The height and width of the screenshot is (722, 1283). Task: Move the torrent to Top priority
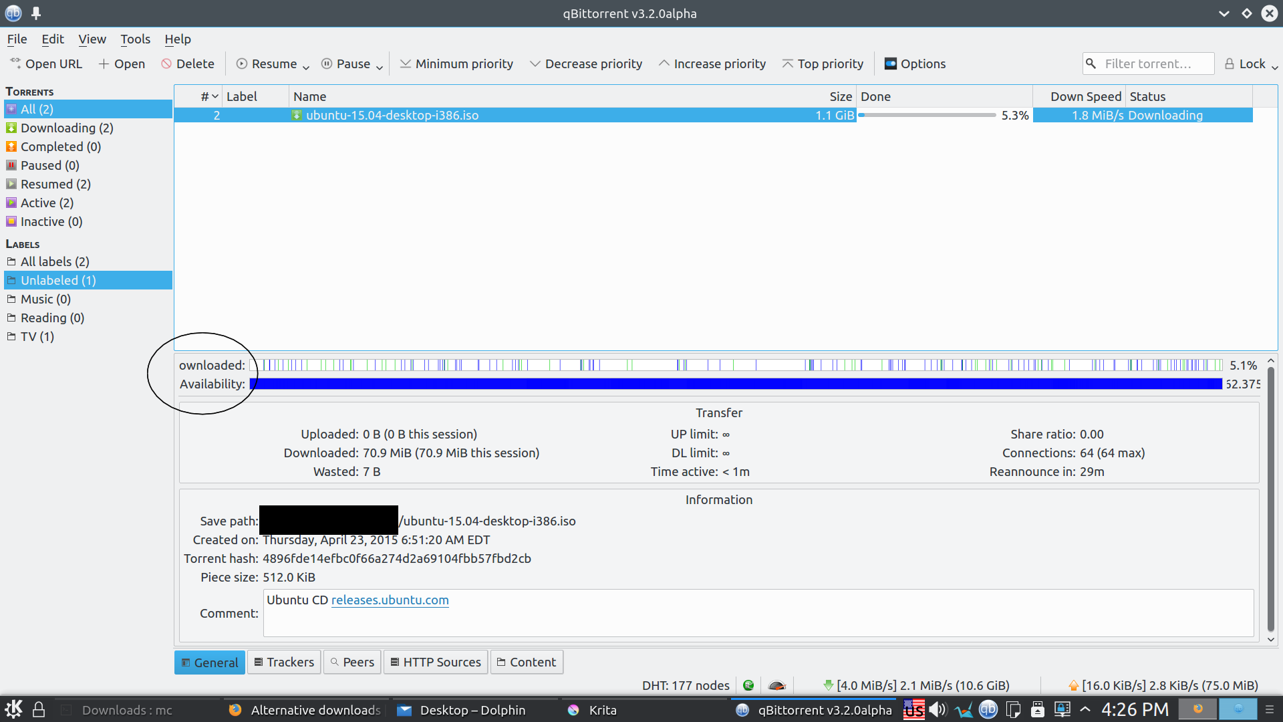click(x=822, y=64)
